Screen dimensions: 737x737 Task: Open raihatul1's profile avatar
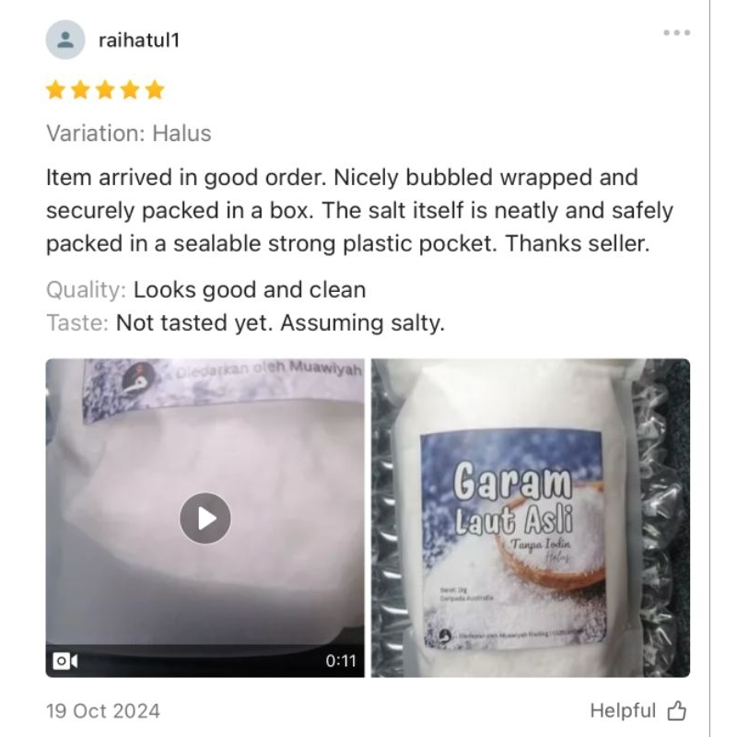click(x=65, y=40)
